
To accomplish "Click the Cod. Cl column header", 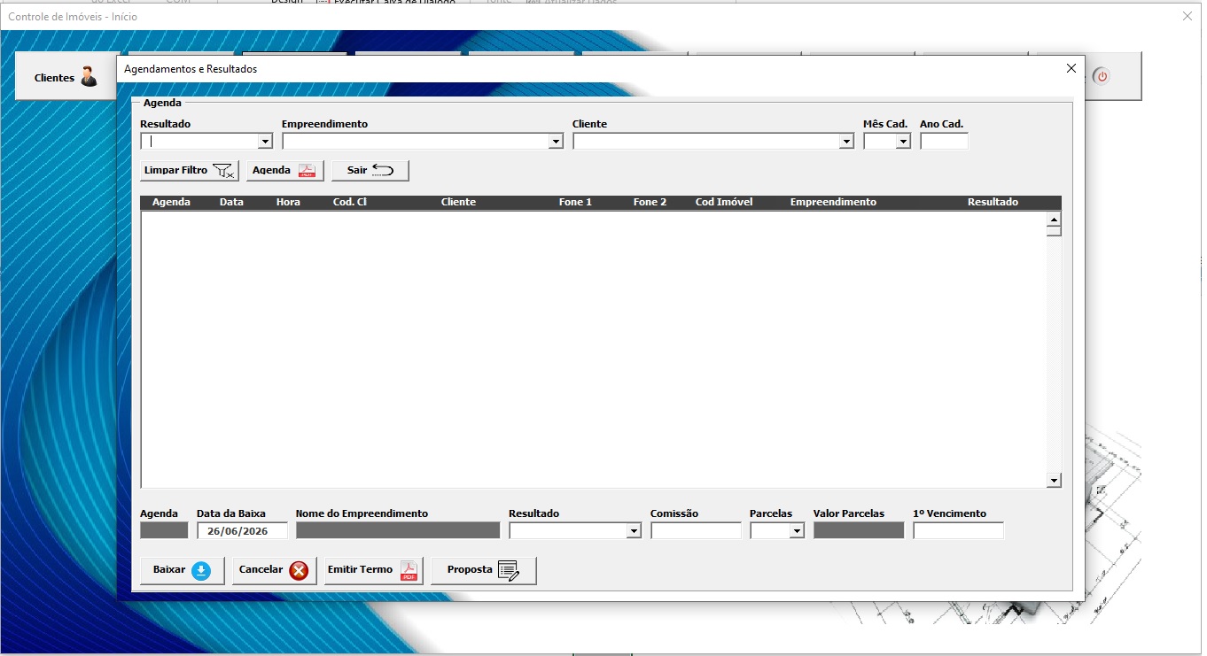I will pyautogui.click(x=350, y=203).
